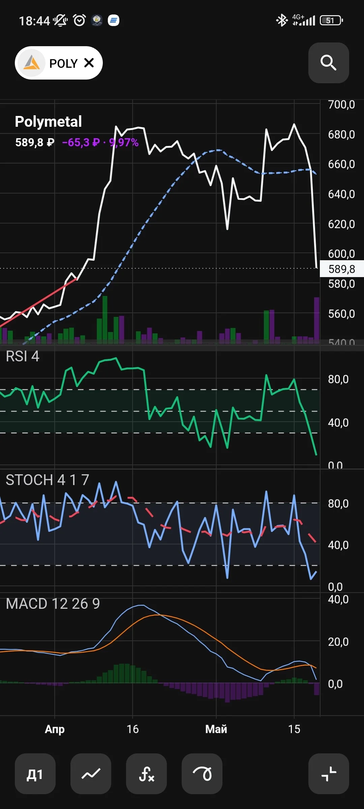Change chart type with line icon

click(91, 774)
